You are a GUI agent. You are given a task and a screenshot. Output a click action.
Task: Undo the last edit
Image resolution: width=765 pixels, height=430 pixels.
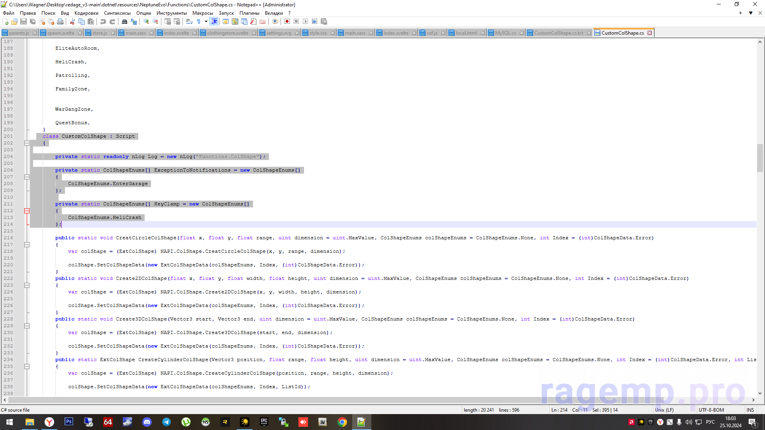pyautogui.click(x=103, y=21)
